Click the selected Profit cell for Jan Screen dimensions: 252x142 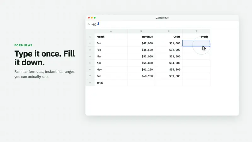(196, 43)
